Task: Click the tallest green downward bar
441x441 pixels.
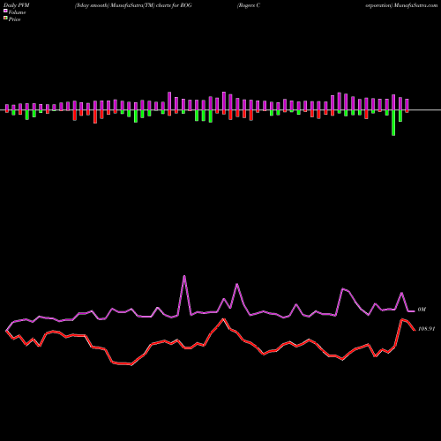Action: point(393,123)
